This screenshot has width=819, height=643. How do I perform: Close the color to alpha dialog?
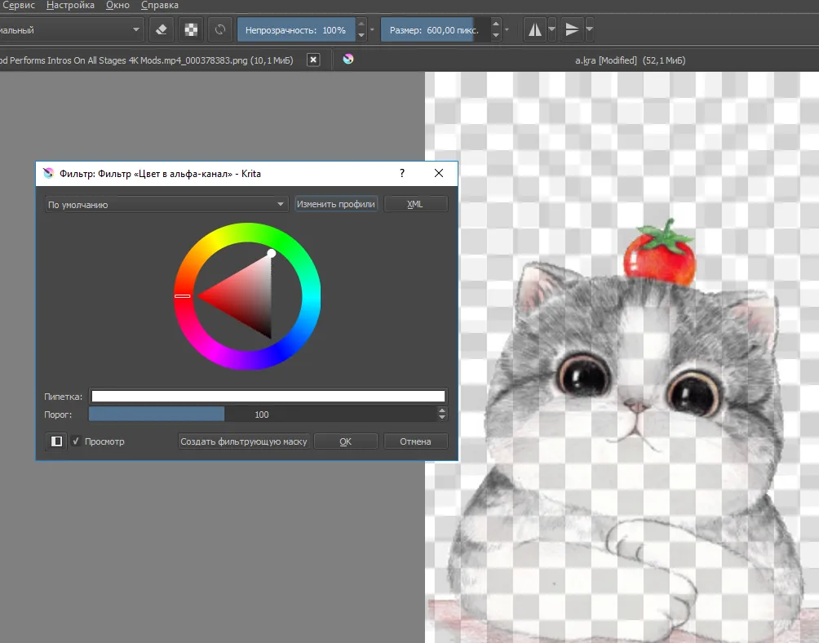(439, 174)
